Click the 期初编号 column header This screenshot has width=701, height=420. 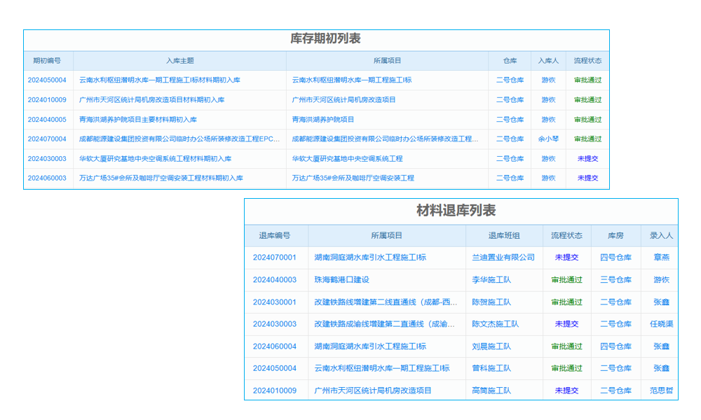pos(47,61)
